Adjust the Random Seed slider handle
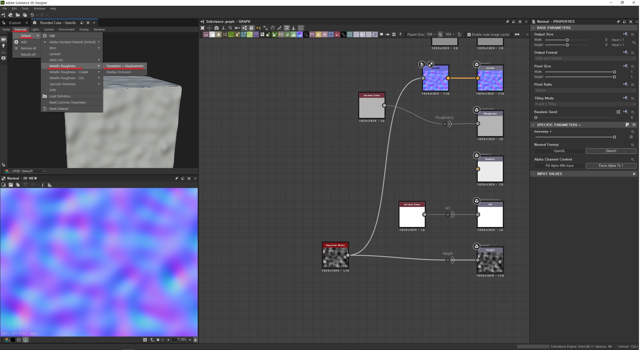640x350 pixels. 535,118
